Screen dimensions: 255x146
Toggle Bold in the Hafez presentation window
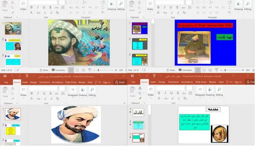32,7
